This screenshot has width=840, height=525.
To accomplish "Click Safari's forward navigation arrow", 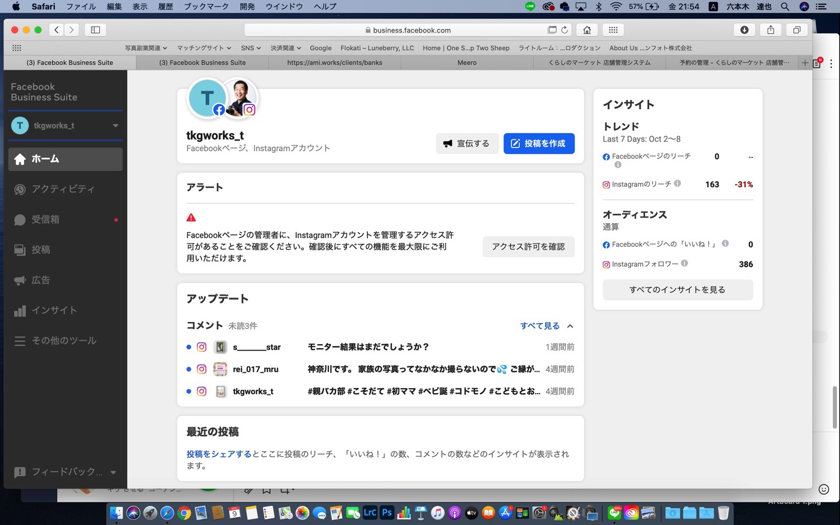I will tap(71, 30).
